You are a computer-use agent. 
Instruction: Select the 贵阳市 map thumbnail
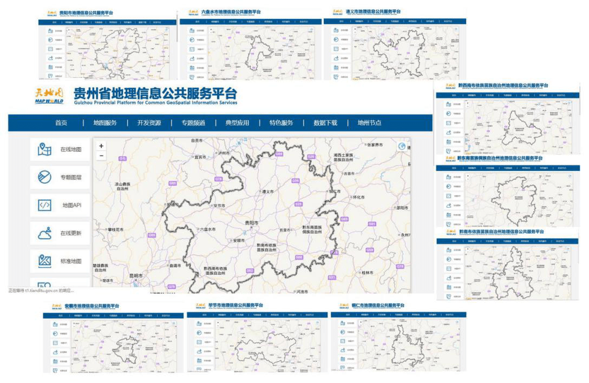tap(121, 53)
